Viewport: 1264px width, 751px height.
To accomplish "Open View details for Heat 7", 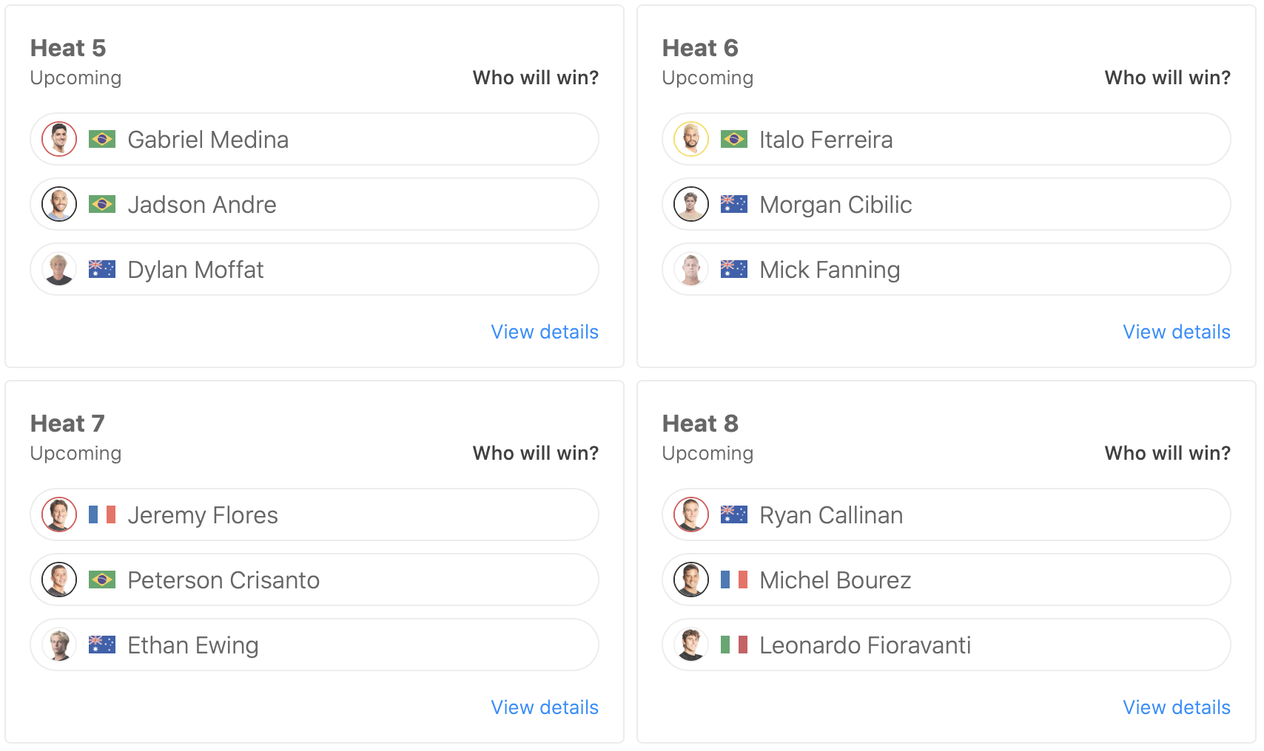I will [x=545, y=707].
